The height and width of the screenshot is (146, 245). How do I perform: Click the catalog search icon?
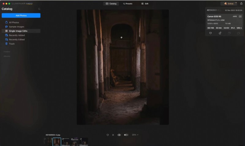click(39, 9)
